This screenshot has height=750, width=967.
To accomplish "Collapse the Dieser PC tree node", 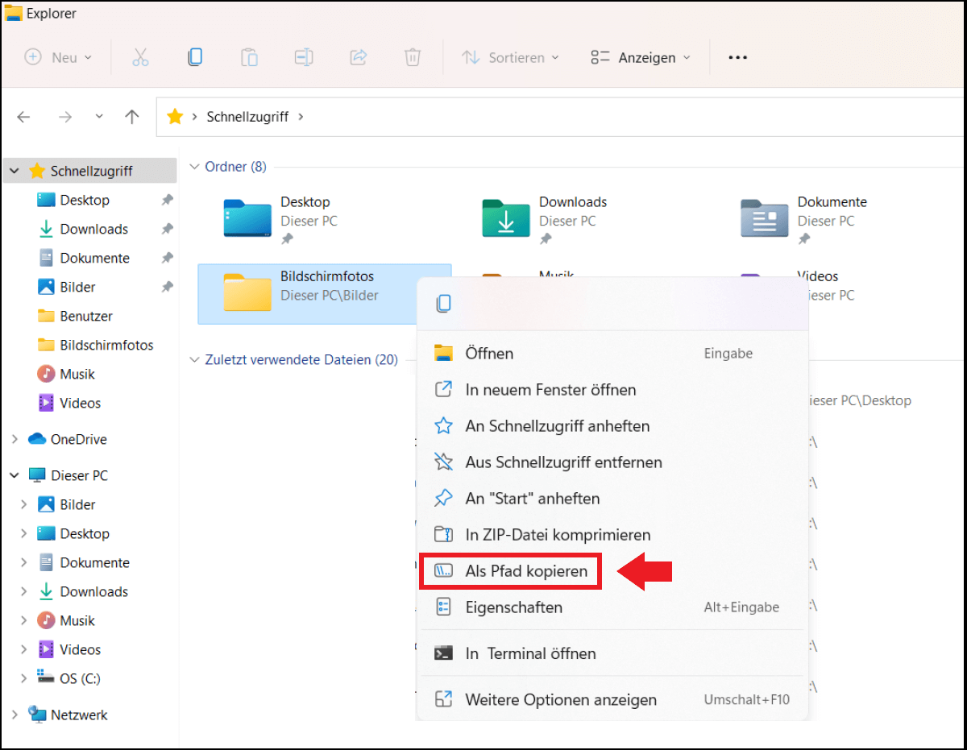I will coord(15,475).
